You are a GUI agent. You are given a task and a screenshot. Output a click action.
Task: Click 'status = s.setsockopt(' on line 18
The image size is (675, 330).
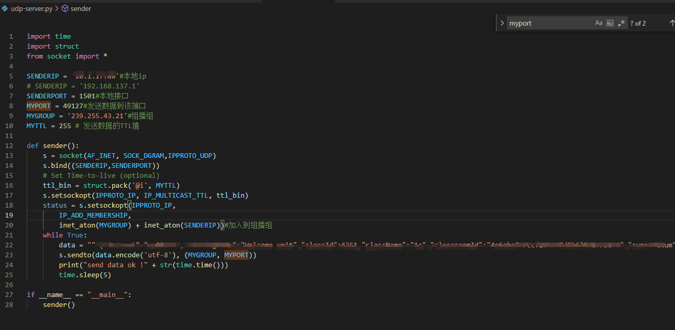tap(87, 205)
